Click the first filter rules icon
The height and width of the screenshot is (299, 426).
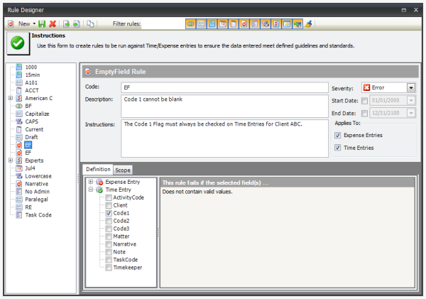tap(190, 24)
